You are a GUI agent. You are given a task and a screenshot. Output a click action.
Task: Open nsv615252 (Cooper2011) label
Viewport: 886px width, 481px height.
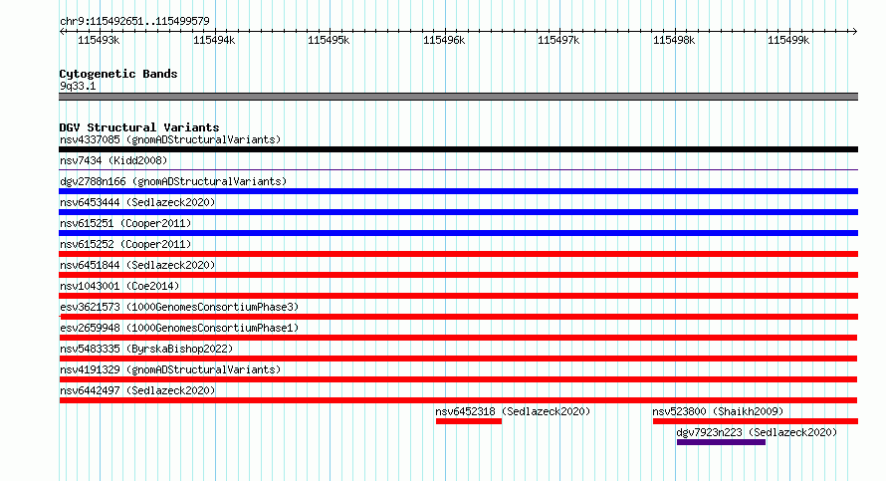pos(125,244)
